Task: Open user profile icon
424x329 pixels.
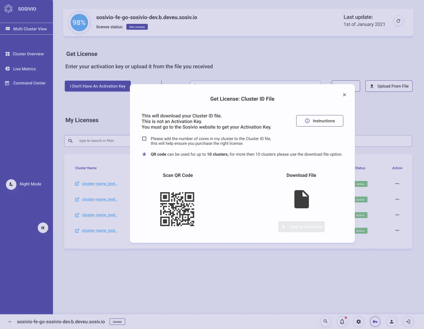Action: pos(392,322)
